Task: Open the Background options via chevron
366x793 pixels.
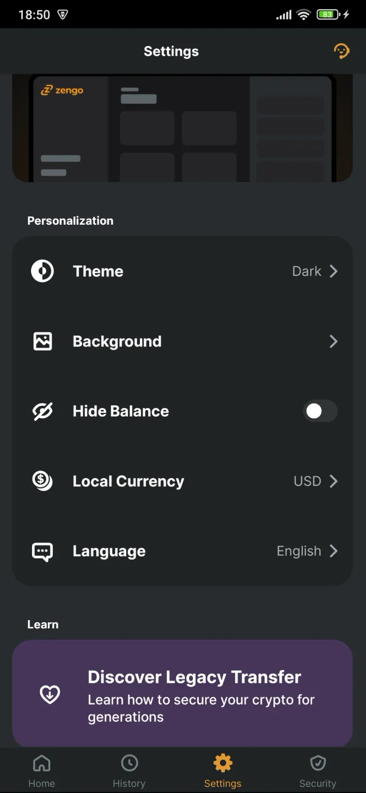Action: tap(333, 341)
